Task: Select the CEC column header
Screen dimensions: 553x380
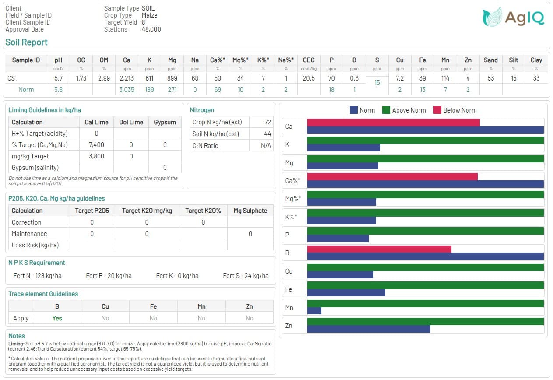Action: pyautogui.click(x=309, y=60)
